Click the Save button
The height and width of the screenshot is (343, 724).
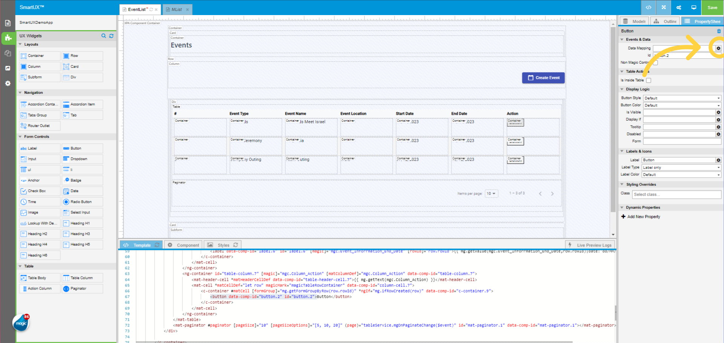[x=712, y=8]
